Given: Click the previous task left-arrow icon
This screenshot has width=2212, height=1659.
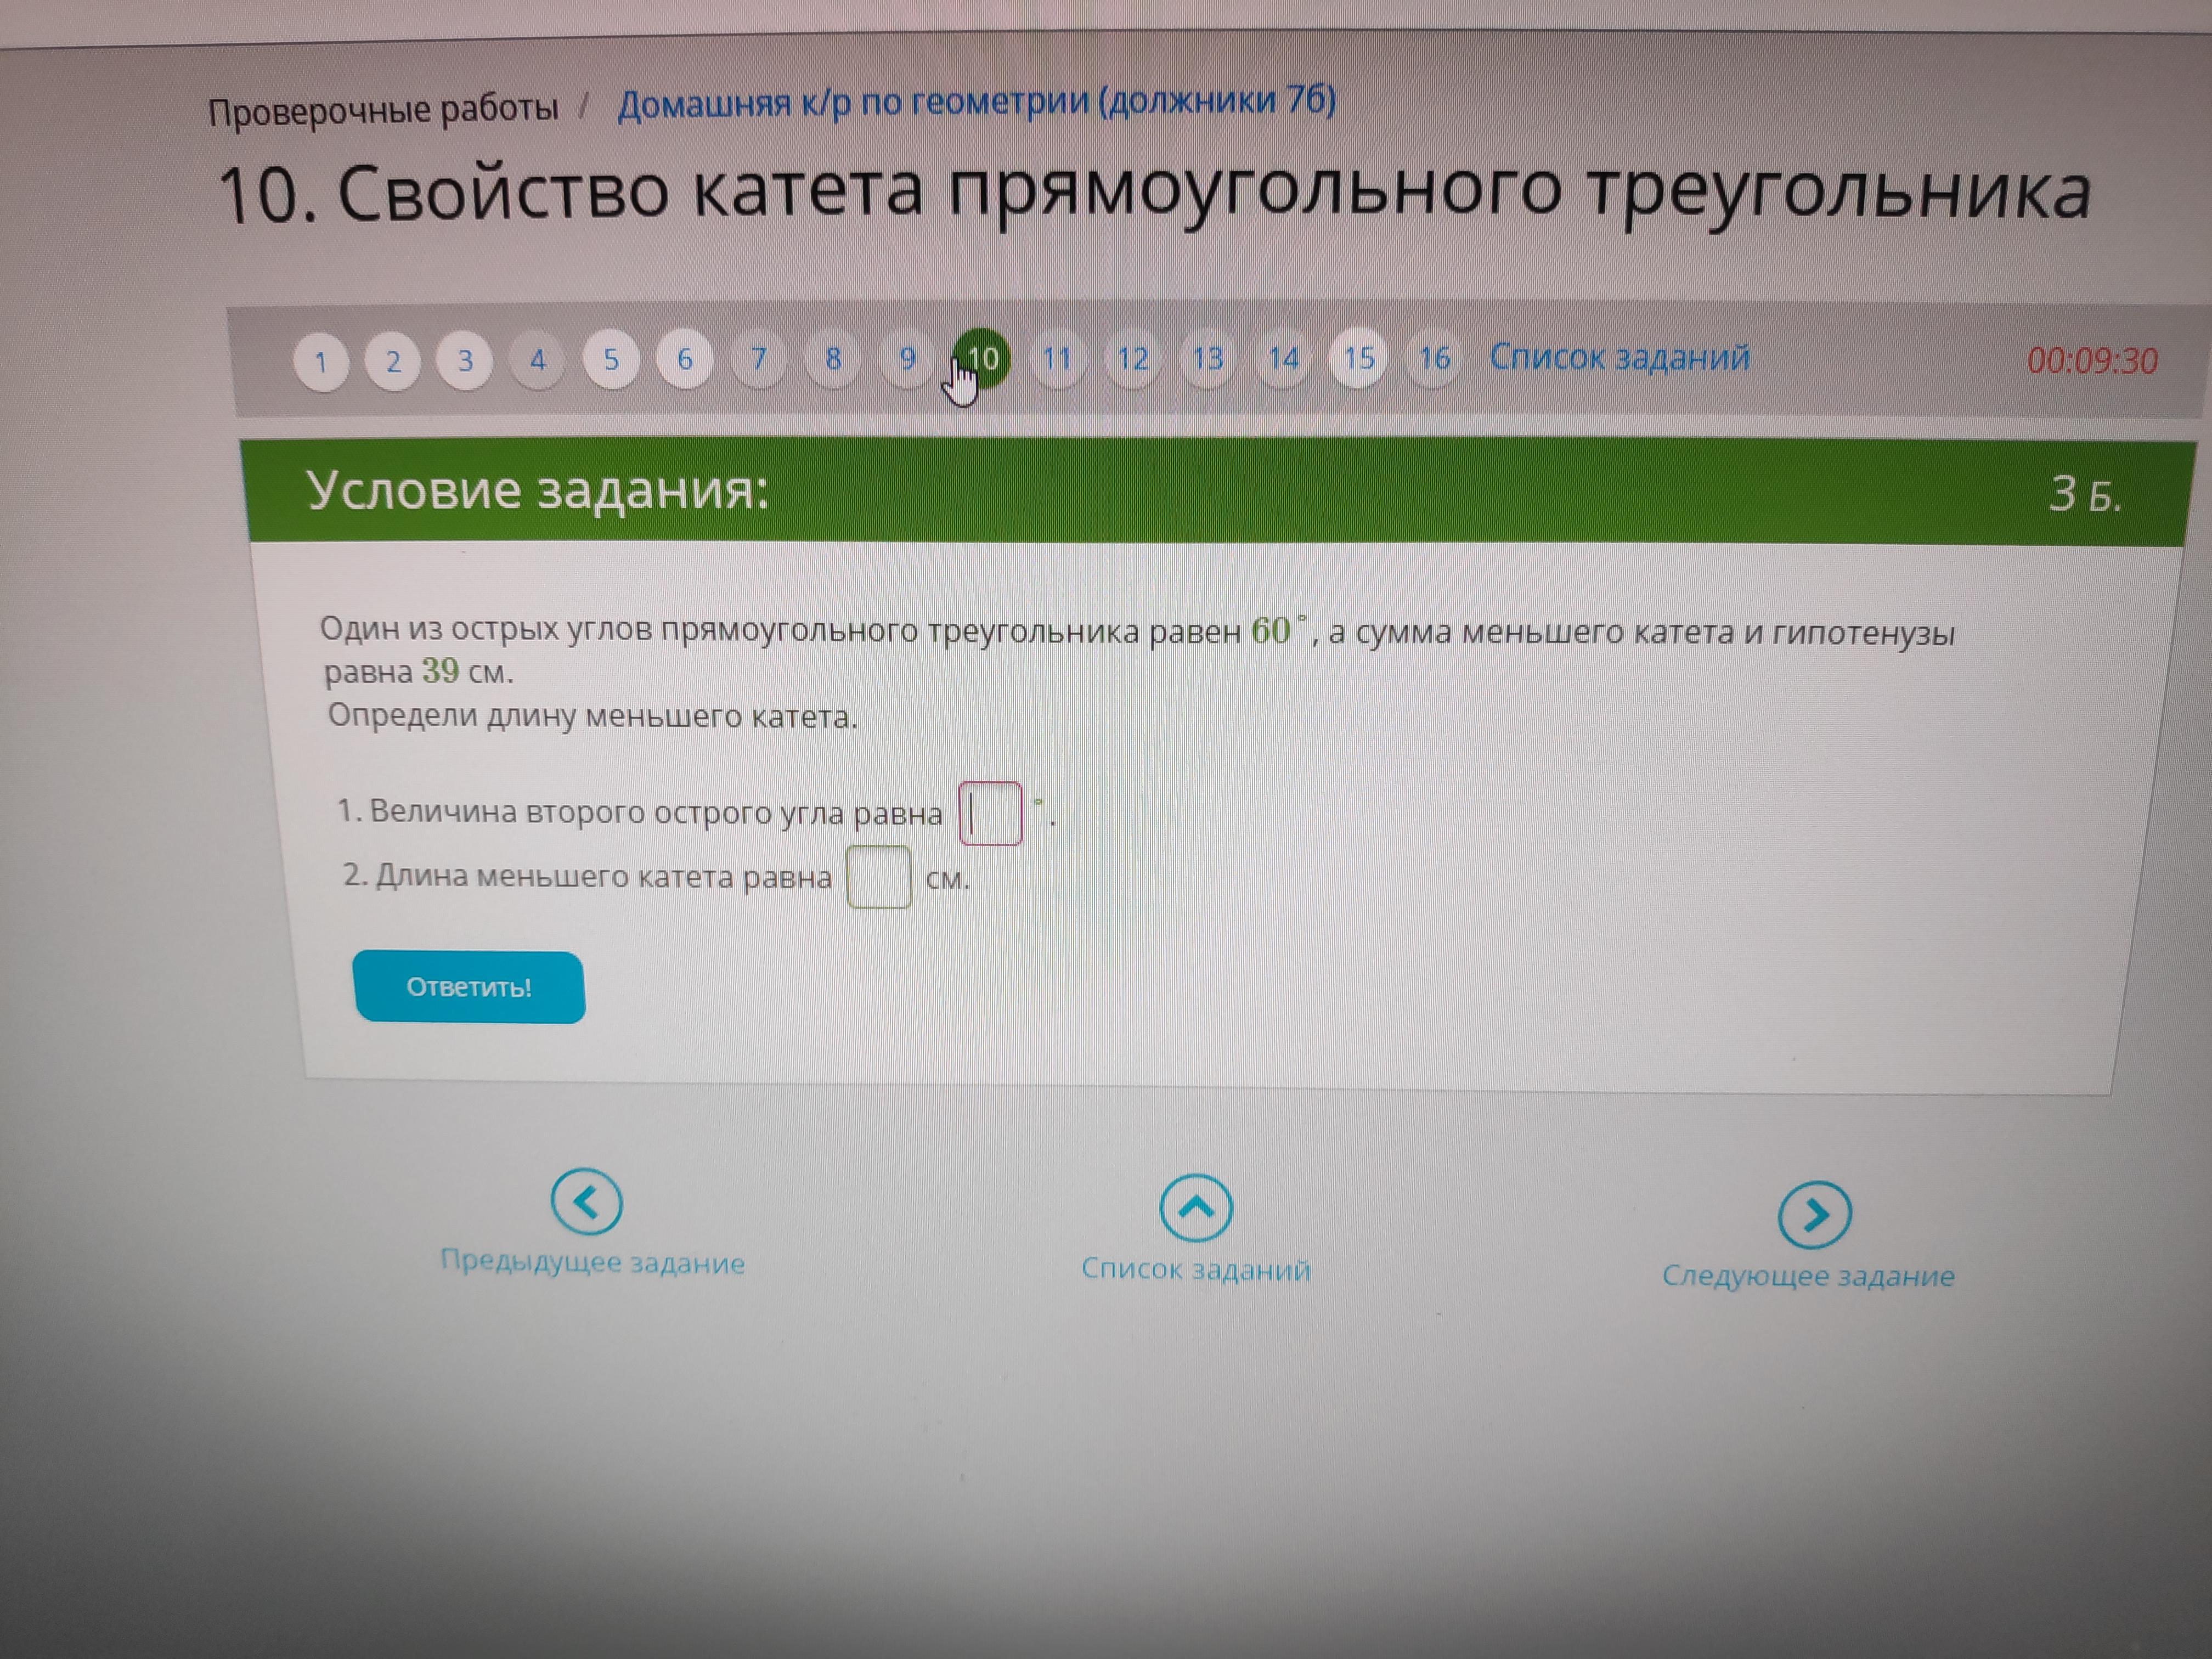Looking at the screenshot, I should (x=587, y=1201).
